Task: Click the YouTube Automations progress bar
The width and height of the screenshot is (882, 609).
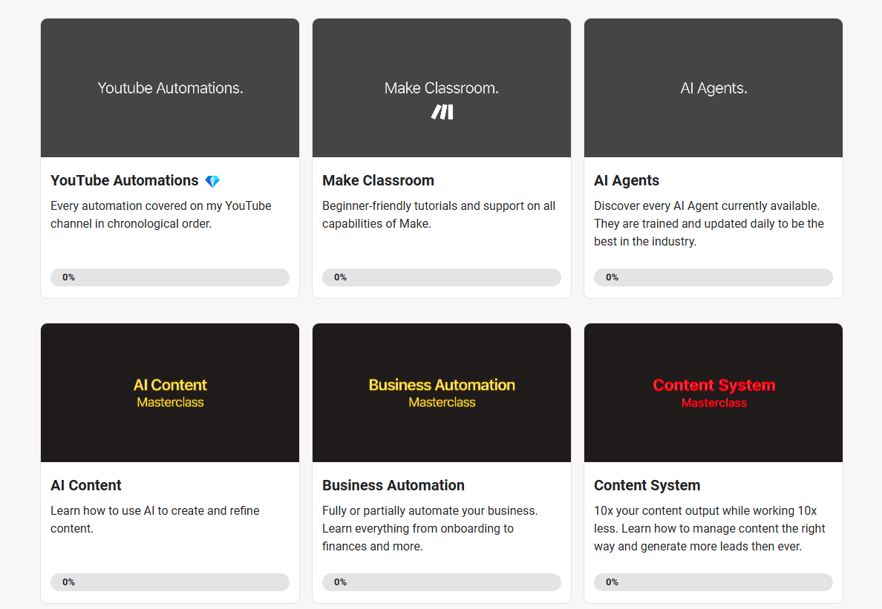Action: click(170, 277)
